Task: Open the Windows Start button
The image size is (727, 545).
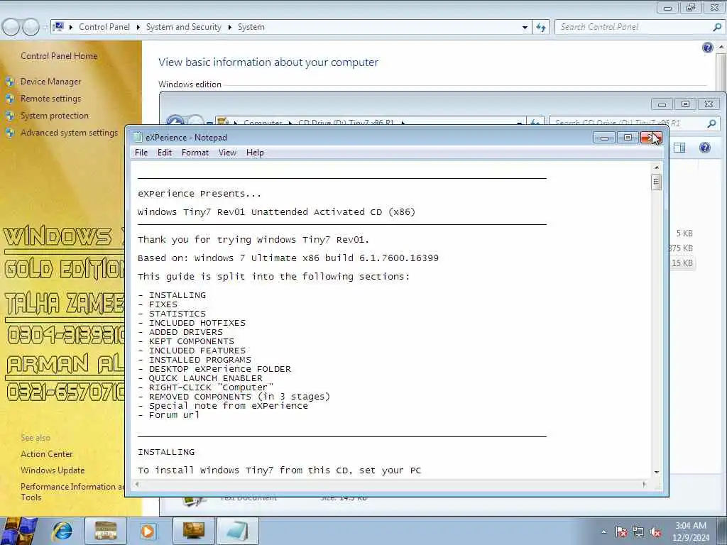Action: (18, 531)
